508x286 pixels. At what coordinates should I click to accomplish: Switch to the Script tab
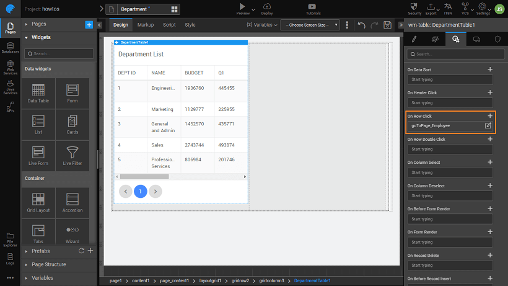pos(169,25)
